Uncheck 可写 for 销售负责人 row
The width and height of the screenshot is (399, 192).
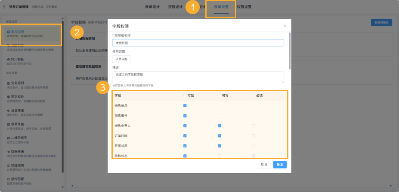tap(220, 126)
